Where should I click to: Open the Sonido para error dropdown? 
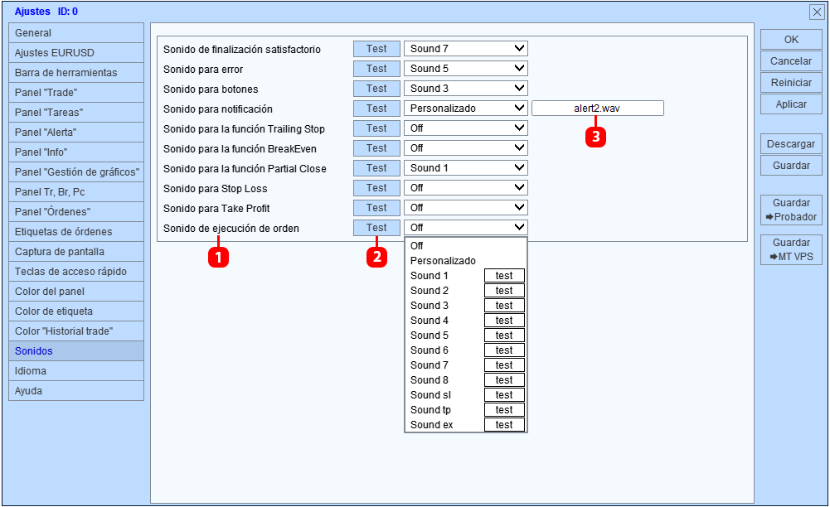(466, 69)
